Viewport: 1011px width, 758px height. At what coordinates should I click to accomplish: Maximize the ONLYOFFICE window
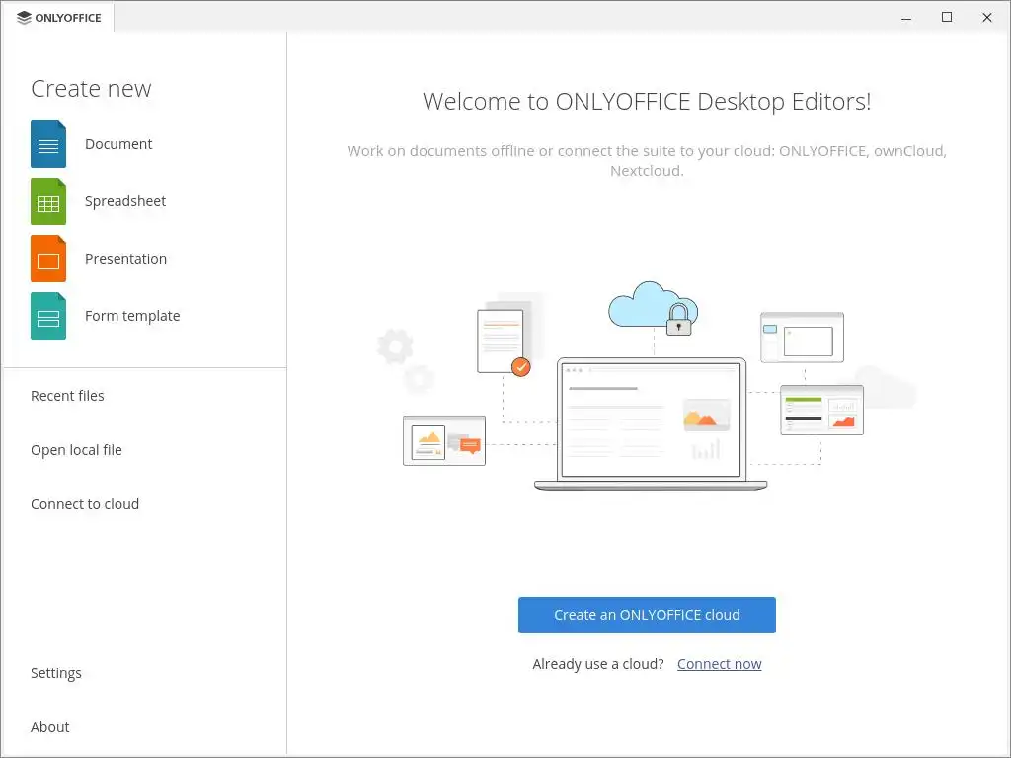coord(947,18)
